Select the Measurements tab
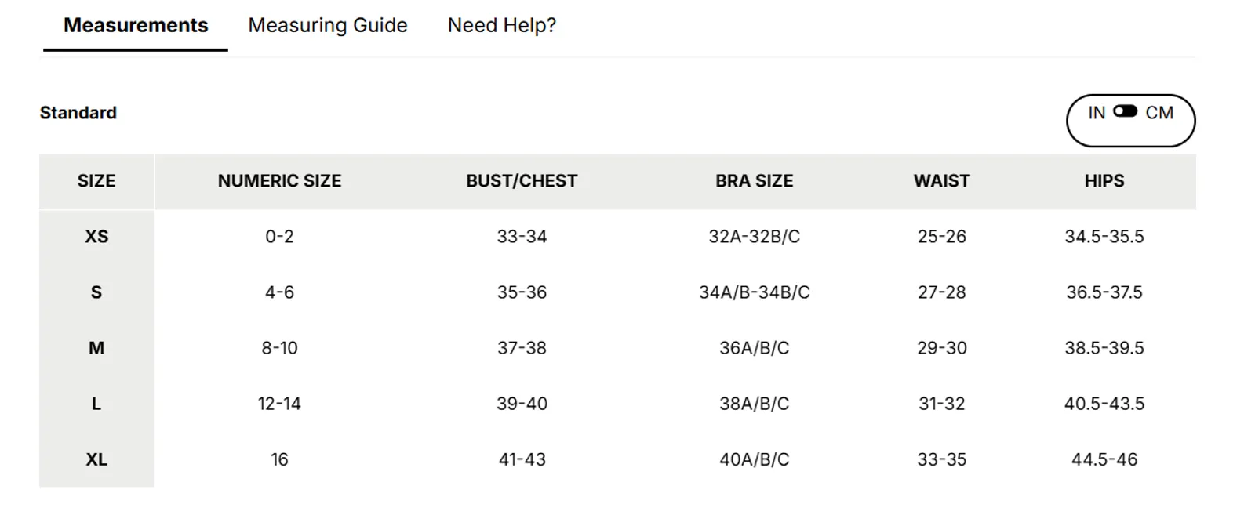This screenshot has width=1255, height=515. tap(136, 25)
